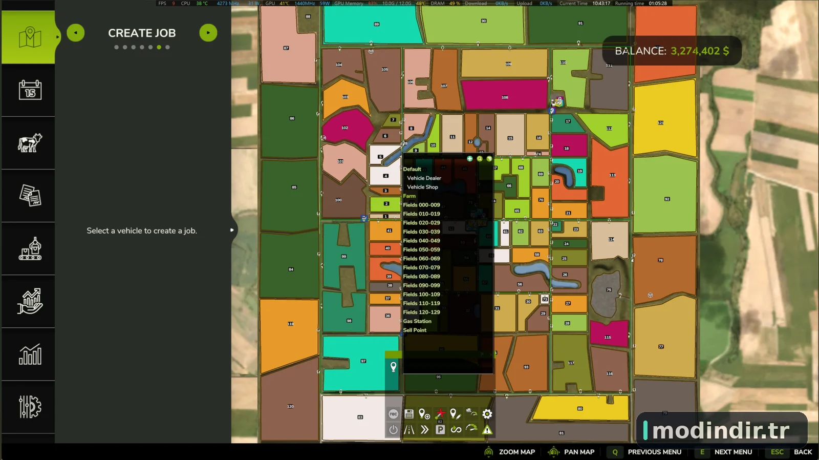
Task: Open the Fields 120-129 group
Action: coord(421,312)
